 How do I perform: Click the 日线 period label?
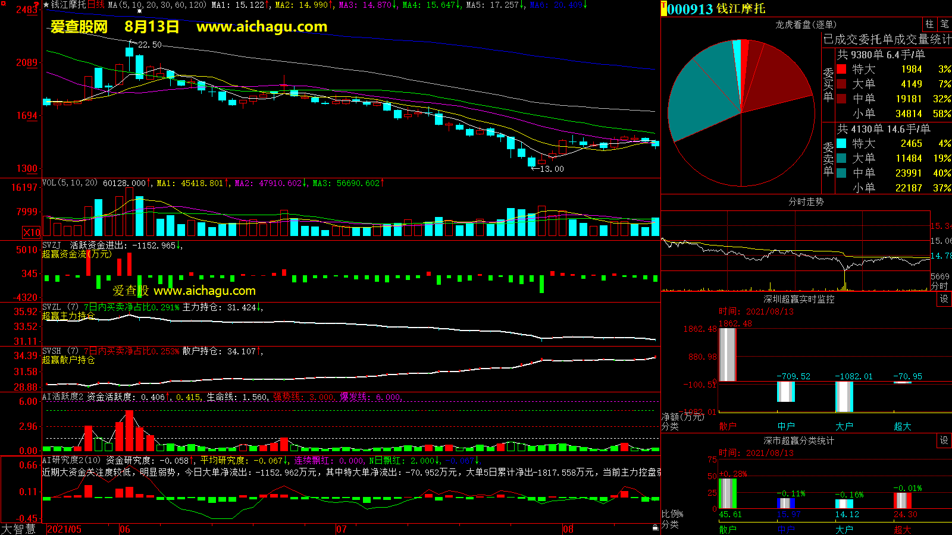click(x=96, y=5)
